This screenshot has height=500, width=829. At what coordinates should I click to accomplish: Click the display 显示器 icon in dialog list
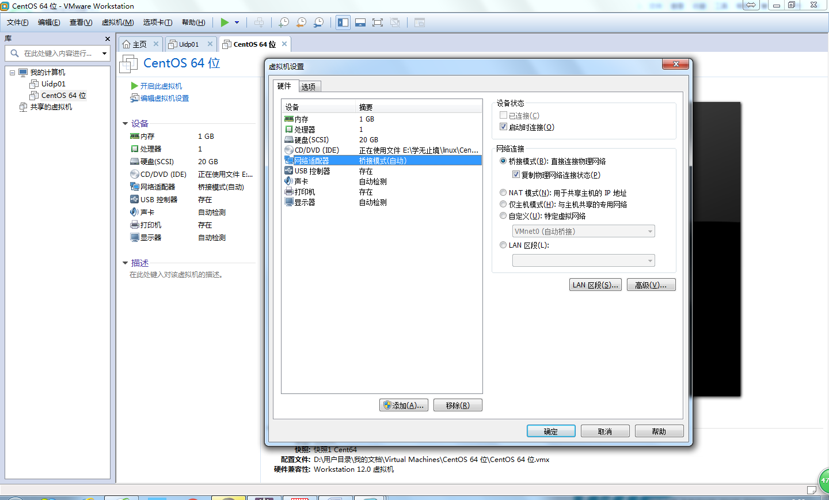[x=289, y=202]
